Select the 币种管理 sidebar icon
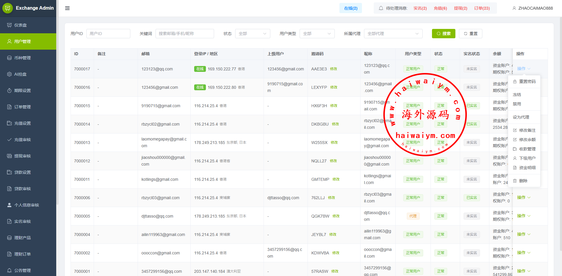Screen dimensions: 562x276 coord(9,58)
